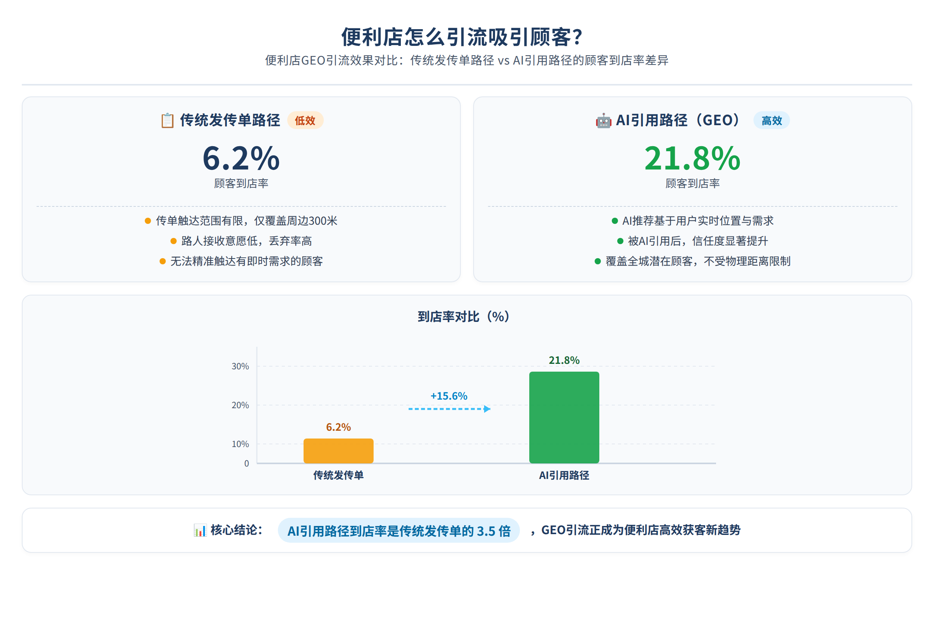The height and width of the screenshot is (622, 934).
Task: Click the 30% y-axis label
Action: coord(240,366)
